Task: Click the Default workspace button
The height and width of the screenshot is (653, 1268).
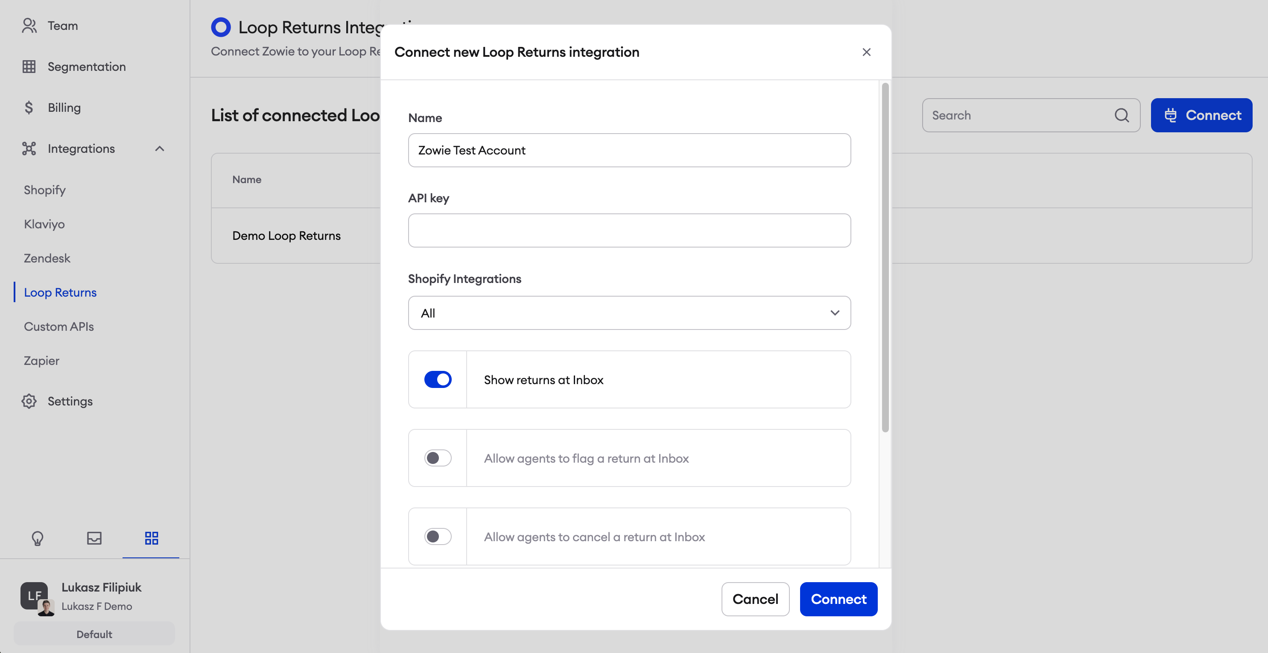Action: pyautogui.click(x=94, y=634)
